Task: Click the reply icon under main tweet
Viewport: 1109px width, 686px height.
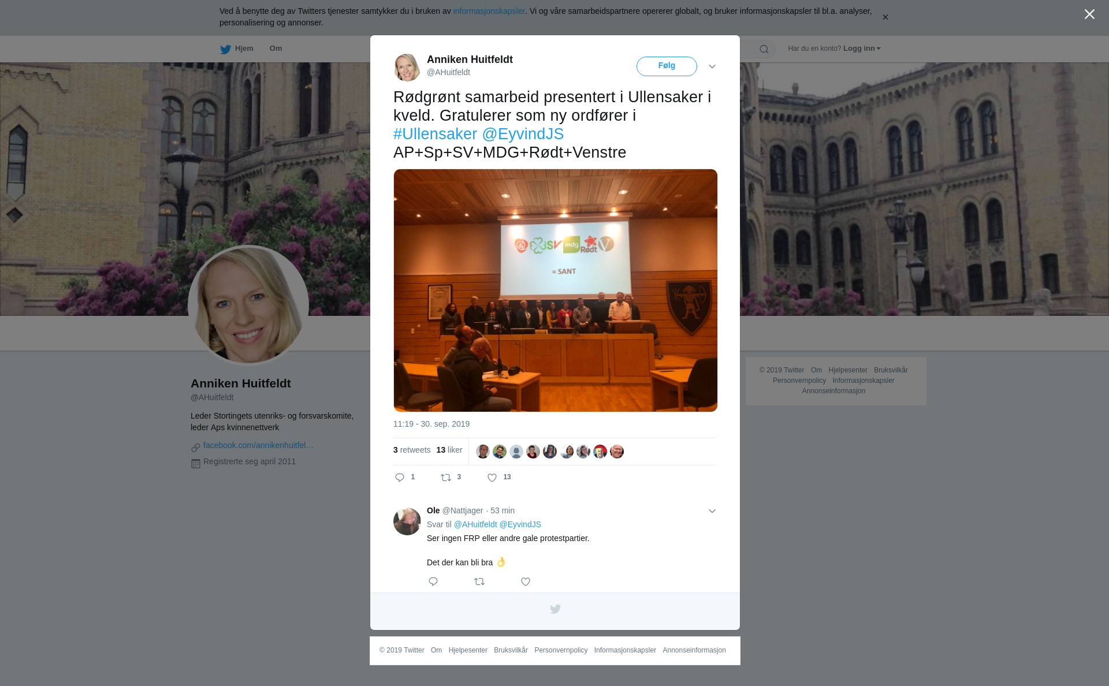Action: pyautogui.click(x=400, y=478)
